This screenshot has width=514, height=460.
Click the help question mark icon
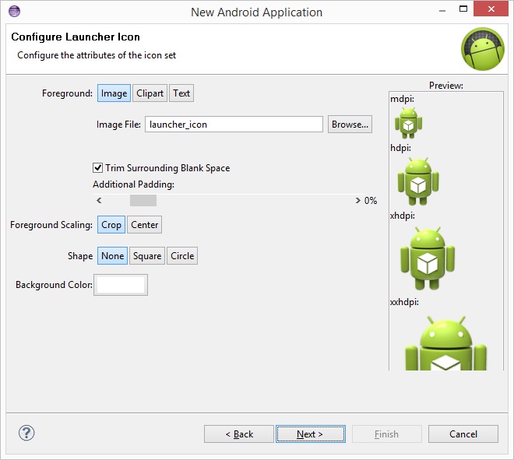[x=26, y=433]
